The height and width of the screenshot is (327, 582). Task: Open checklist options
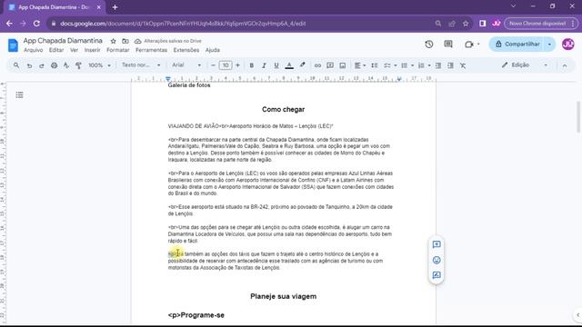(x=390, y=65)
